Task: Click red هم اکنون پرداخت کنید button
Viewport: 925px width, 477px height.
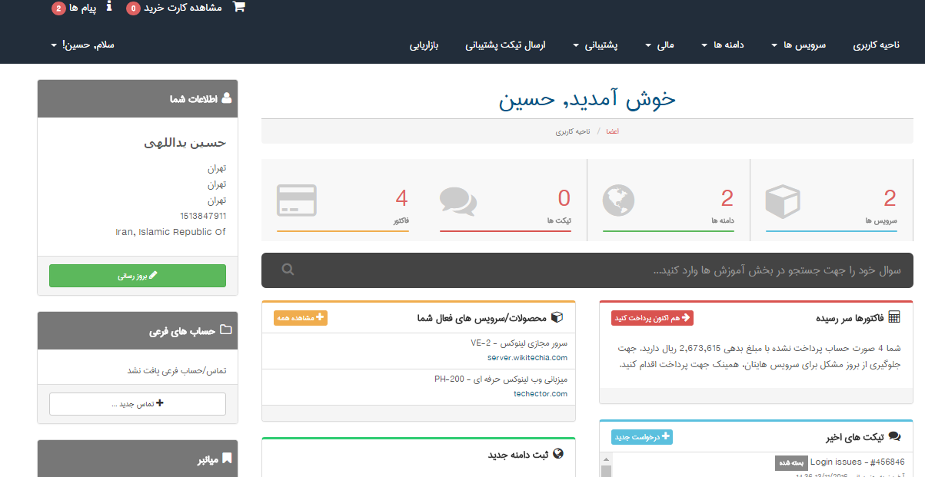Action: 652,318
